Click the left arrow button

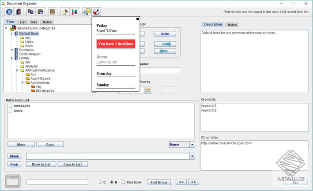(x=165, y=51)
